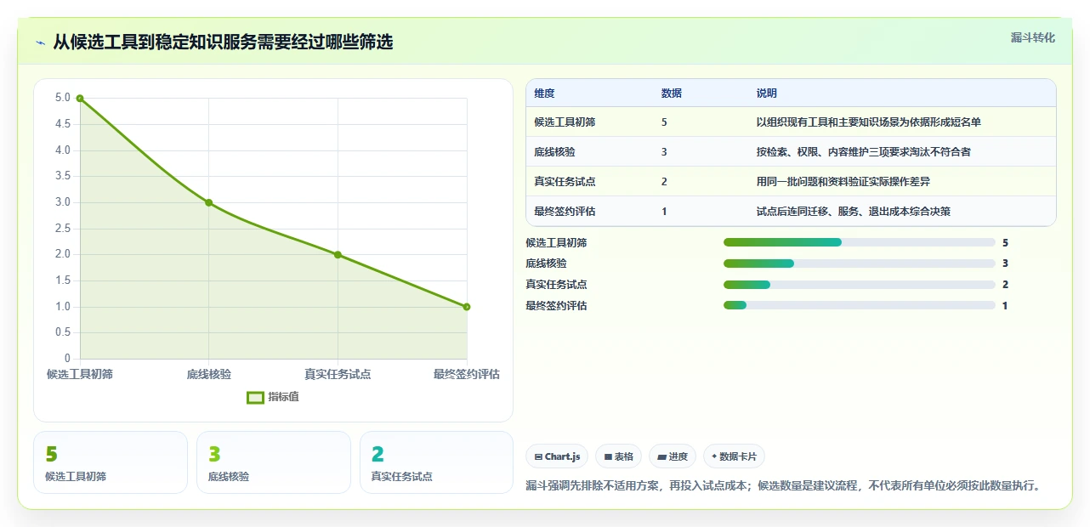Select the 表格 tag chip

[618, 456]
